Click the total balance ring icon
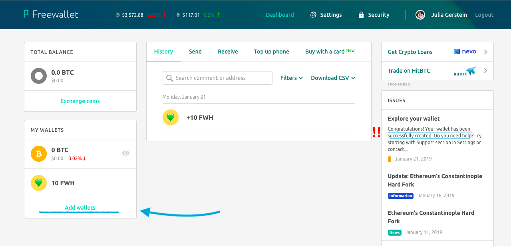This screenshot has width=511, height=246. click(39, 76)
